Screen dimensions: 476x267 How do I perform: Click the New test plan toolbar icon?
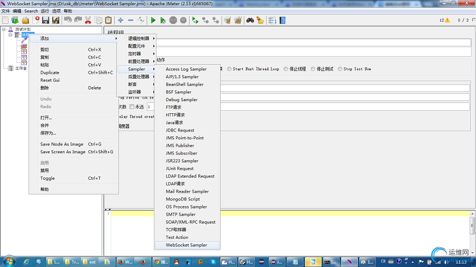[5, 20]
